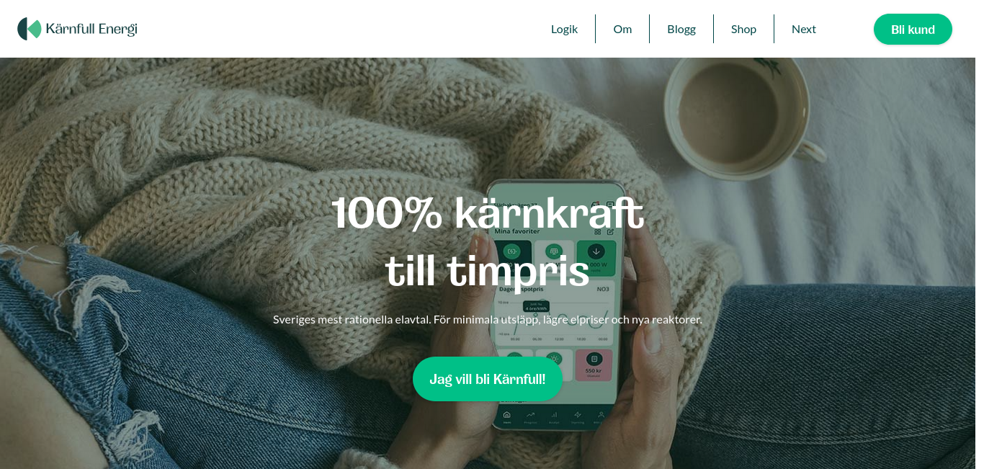Click Jag vill bli Kärnfull! button

488,379
